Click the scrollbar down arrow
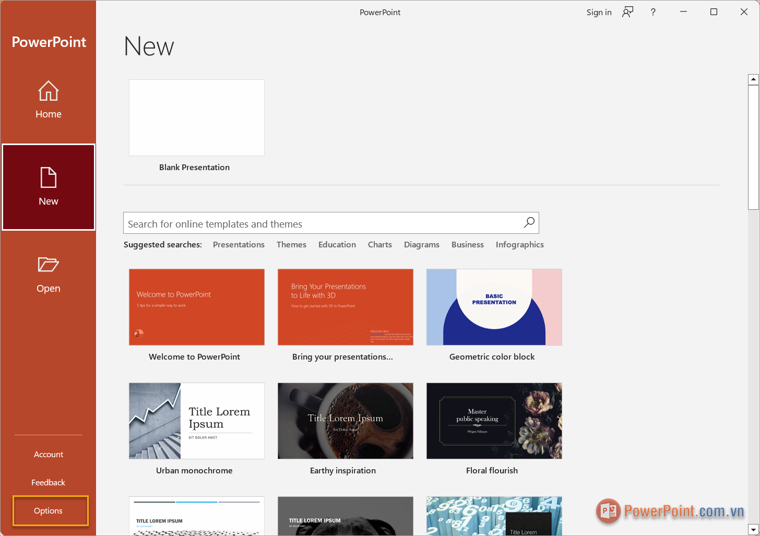This screenshot has width=760, height=536. [753, 529]
